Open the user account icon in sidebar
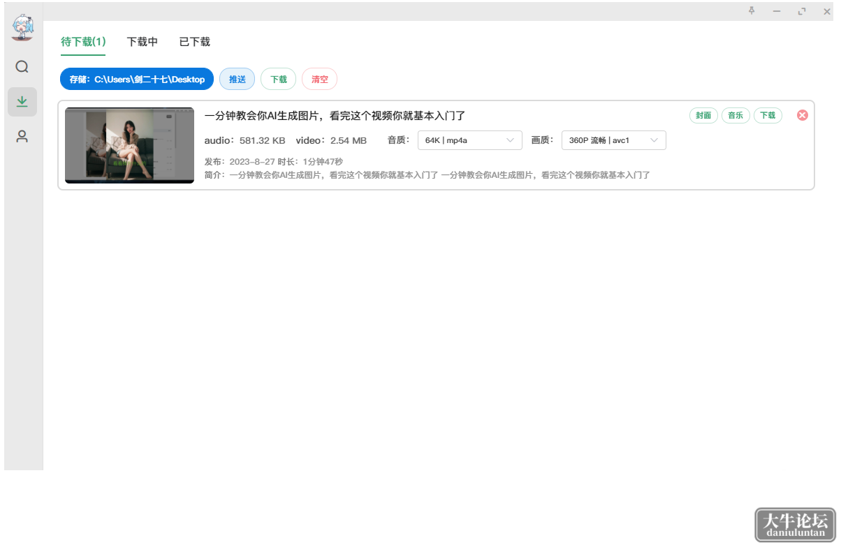The image size is (841, 547). pyautogui.click(x=22, y=137)
